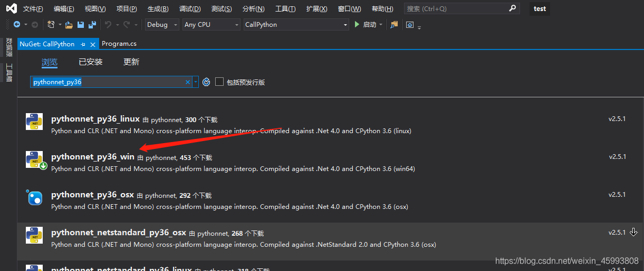Switch to the Program.cs tab
The height and width of the screenshot is (271, 644).
(119, 44)
